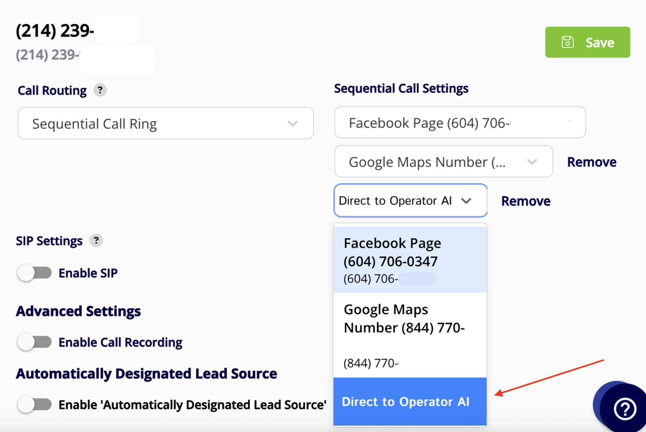
Task: Click the Save button
Action: [x=587, y=42]
